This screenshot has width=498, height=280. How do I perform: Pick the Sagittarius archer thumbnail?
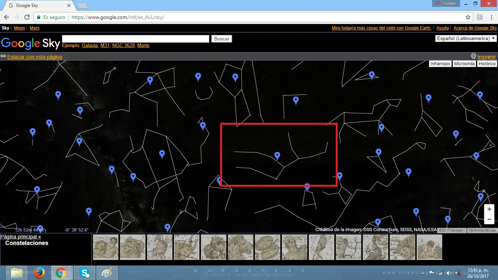tap(349, 247)
